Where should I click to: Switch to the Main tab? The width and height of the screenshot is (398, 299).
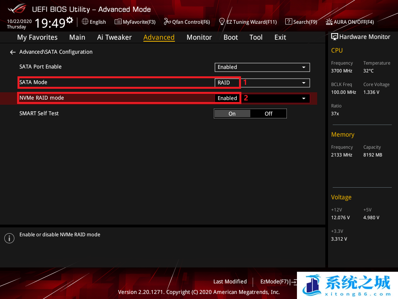click(77, 37)
